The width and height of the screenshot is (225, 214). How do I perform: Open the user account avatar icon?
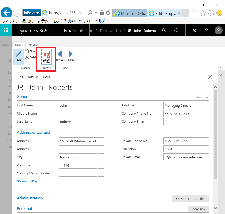point(218,30)
